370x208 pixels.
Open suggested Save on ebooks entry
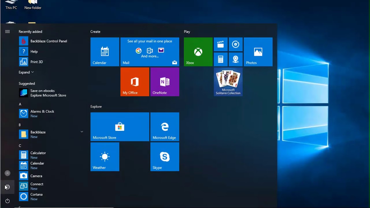coord(51,93)
